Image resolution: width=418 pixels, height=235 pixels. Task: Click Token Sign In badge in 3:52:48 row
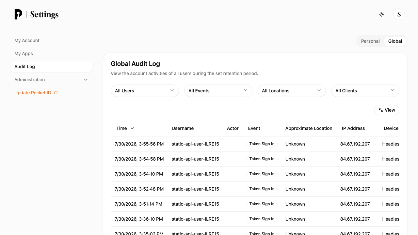pos(262,189)
